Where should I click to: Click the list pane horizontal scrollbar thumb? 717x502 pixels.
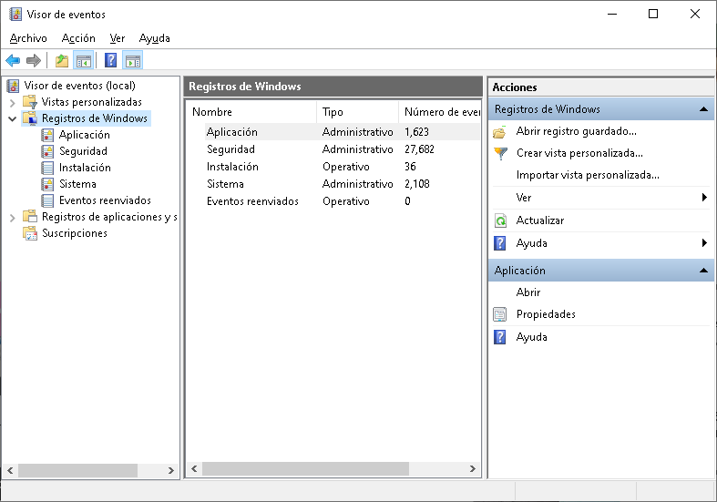(305, 468)
